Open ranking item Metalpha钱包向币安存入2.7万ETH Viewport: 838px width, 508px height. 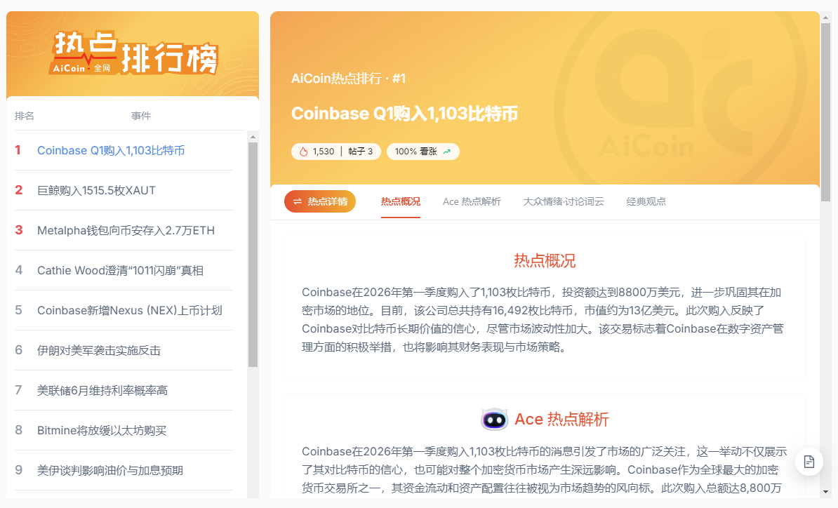click(x=124, y=231)
